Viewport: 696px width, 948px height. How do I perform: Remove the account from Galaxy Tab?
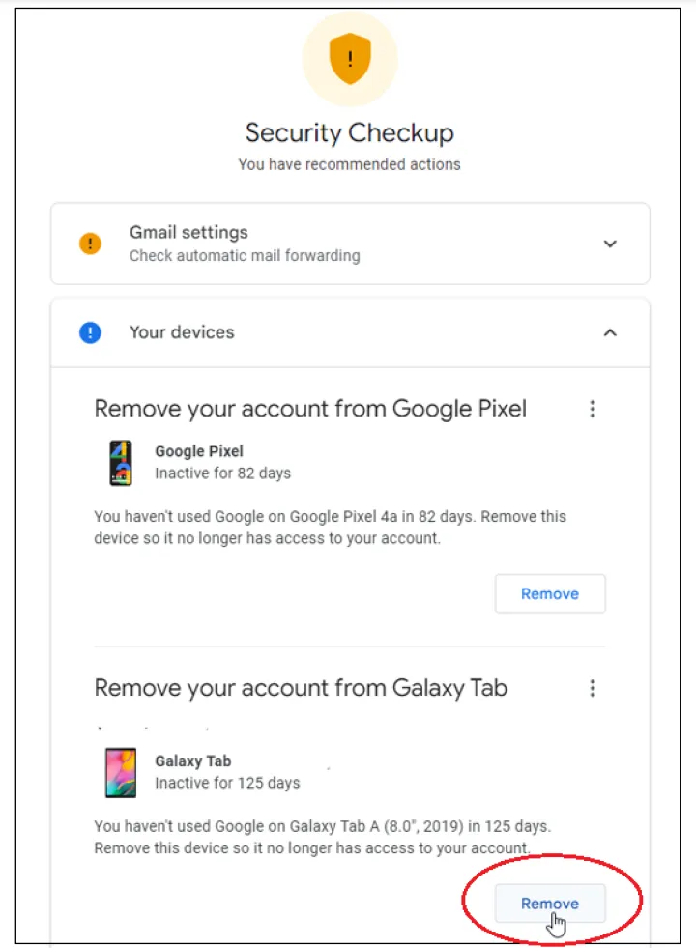click(x=550, y=904)
